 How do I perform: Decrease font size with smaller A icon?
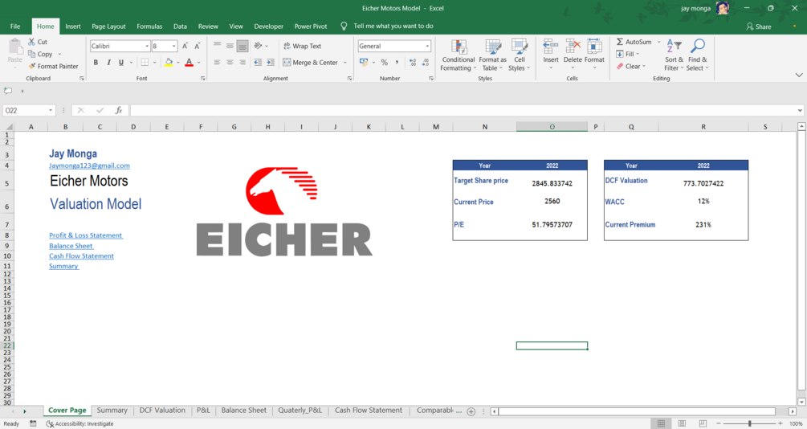click(x=197, y=46)
